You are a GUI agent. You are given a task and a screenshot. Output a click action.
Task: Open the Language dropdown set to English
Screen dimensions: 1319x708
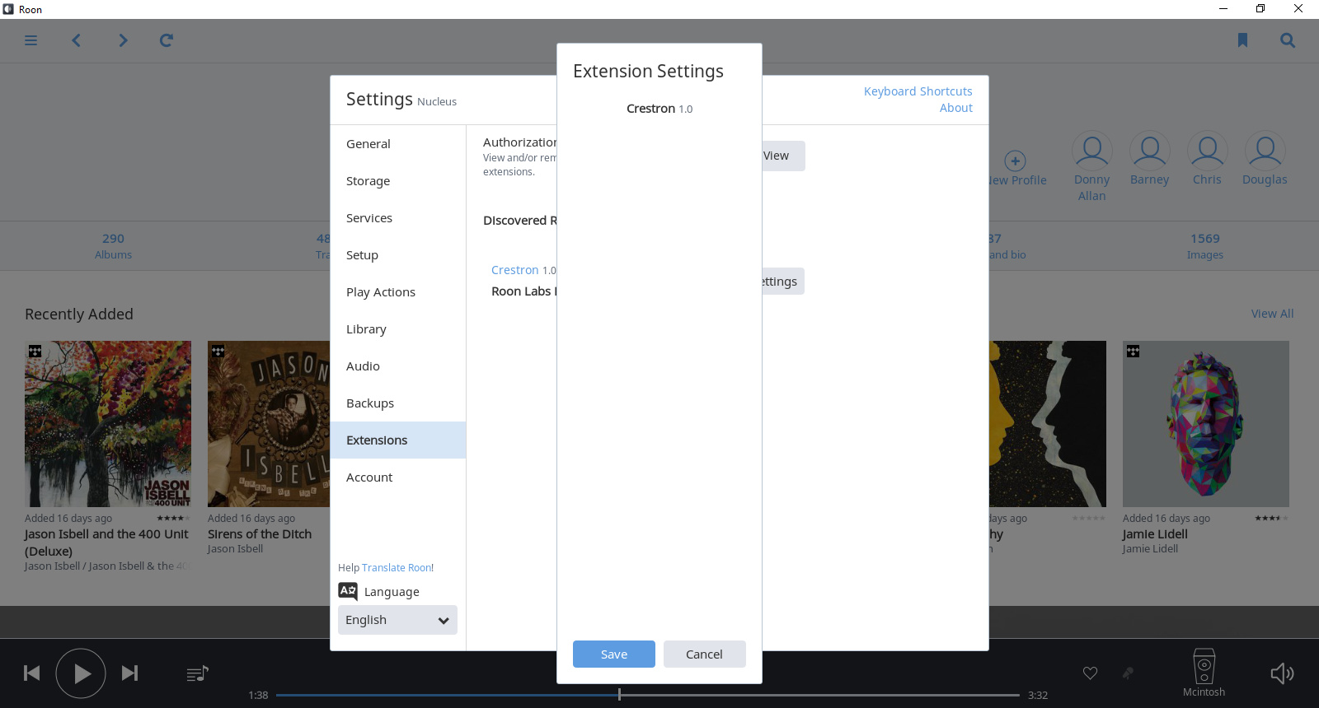[x=397, y=620]
